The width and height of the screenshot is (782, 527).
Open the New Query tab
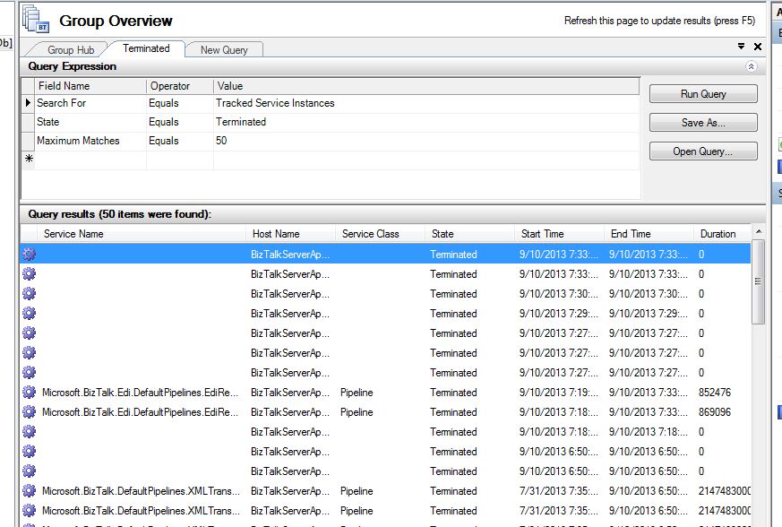point(224,50)
